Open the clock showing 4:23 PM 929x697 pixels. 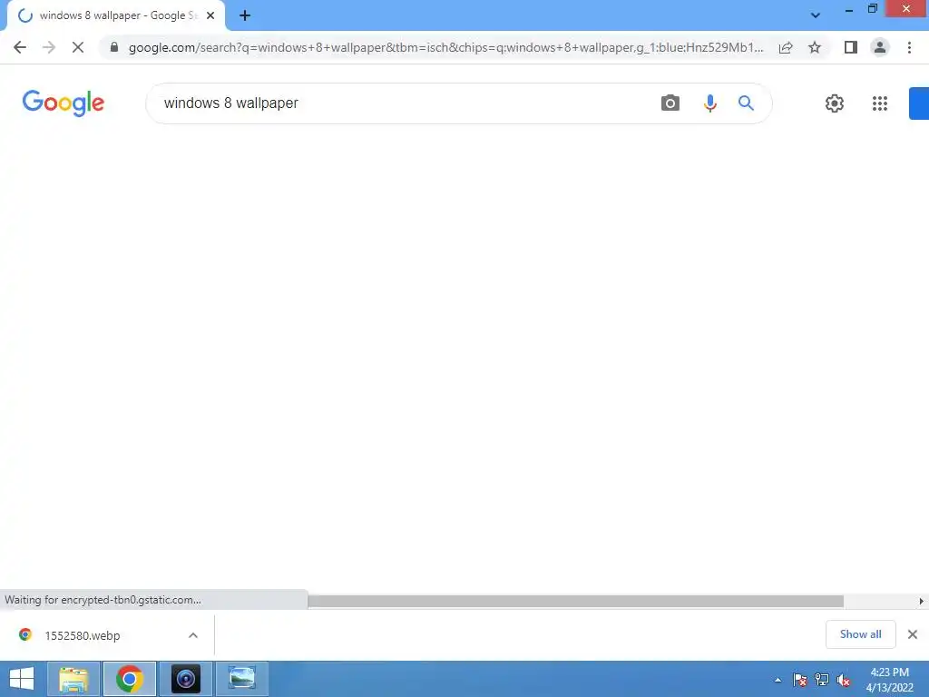[x=889, y=680]
